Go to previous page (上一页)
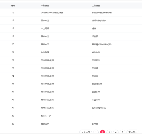Screen dimensions: 142x134 85,132
